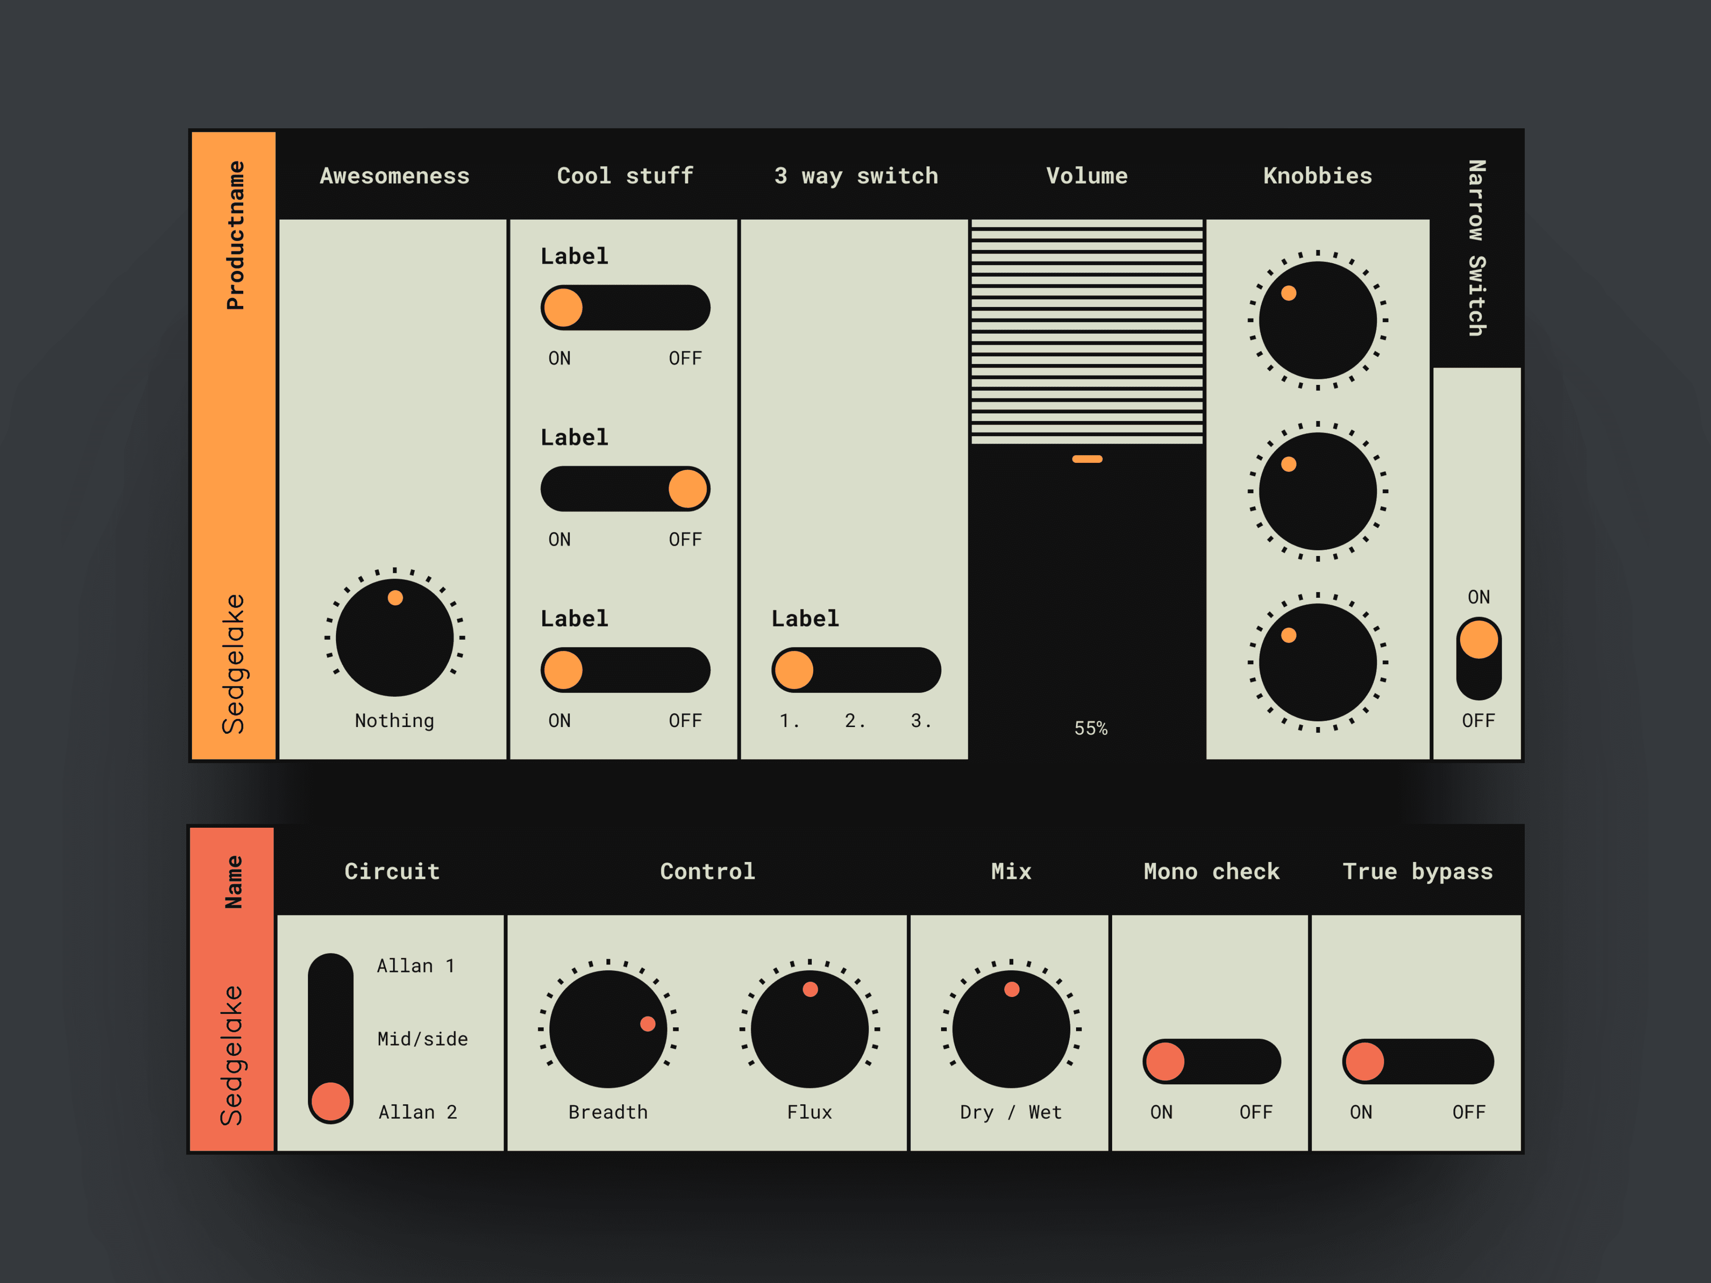This screenshot has width=1711, height=1283.
Task: Click the Breadth knob
Action: point(608,1030)
